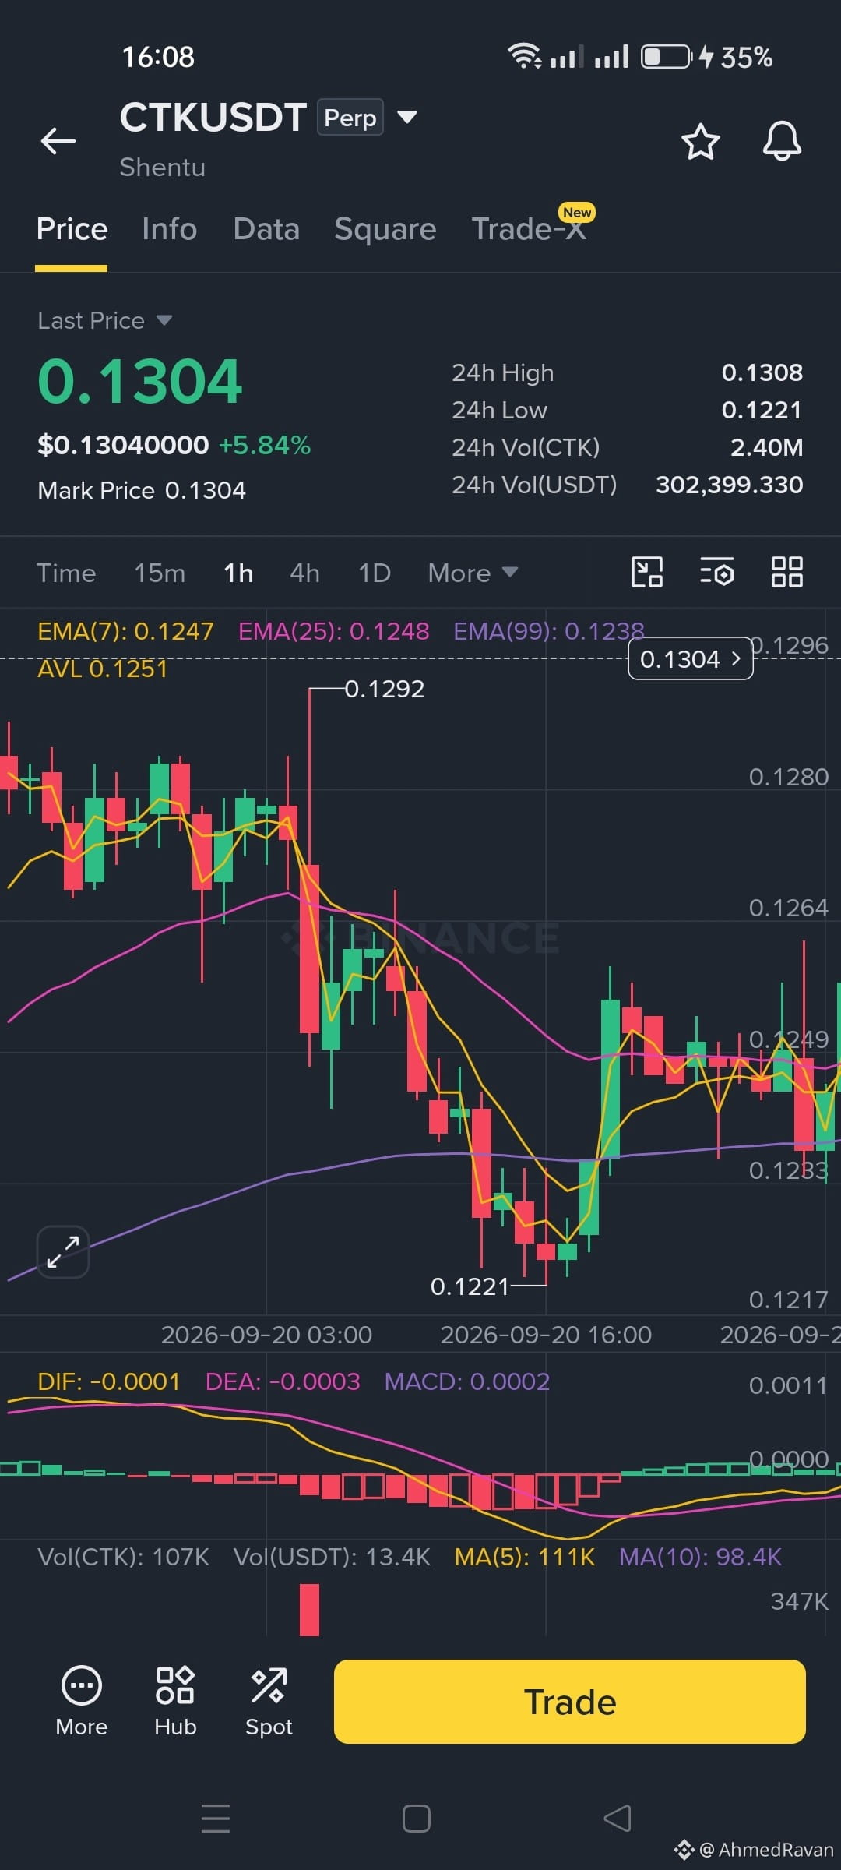This screenshot has height=1870, width=841.
Task: Open chart drawing tools icon
Action: [x=647, y=573]
